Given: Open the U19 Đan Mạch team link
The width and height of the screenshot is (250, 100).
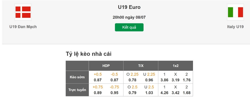Looking at the screenshot, I should (23, 27).
